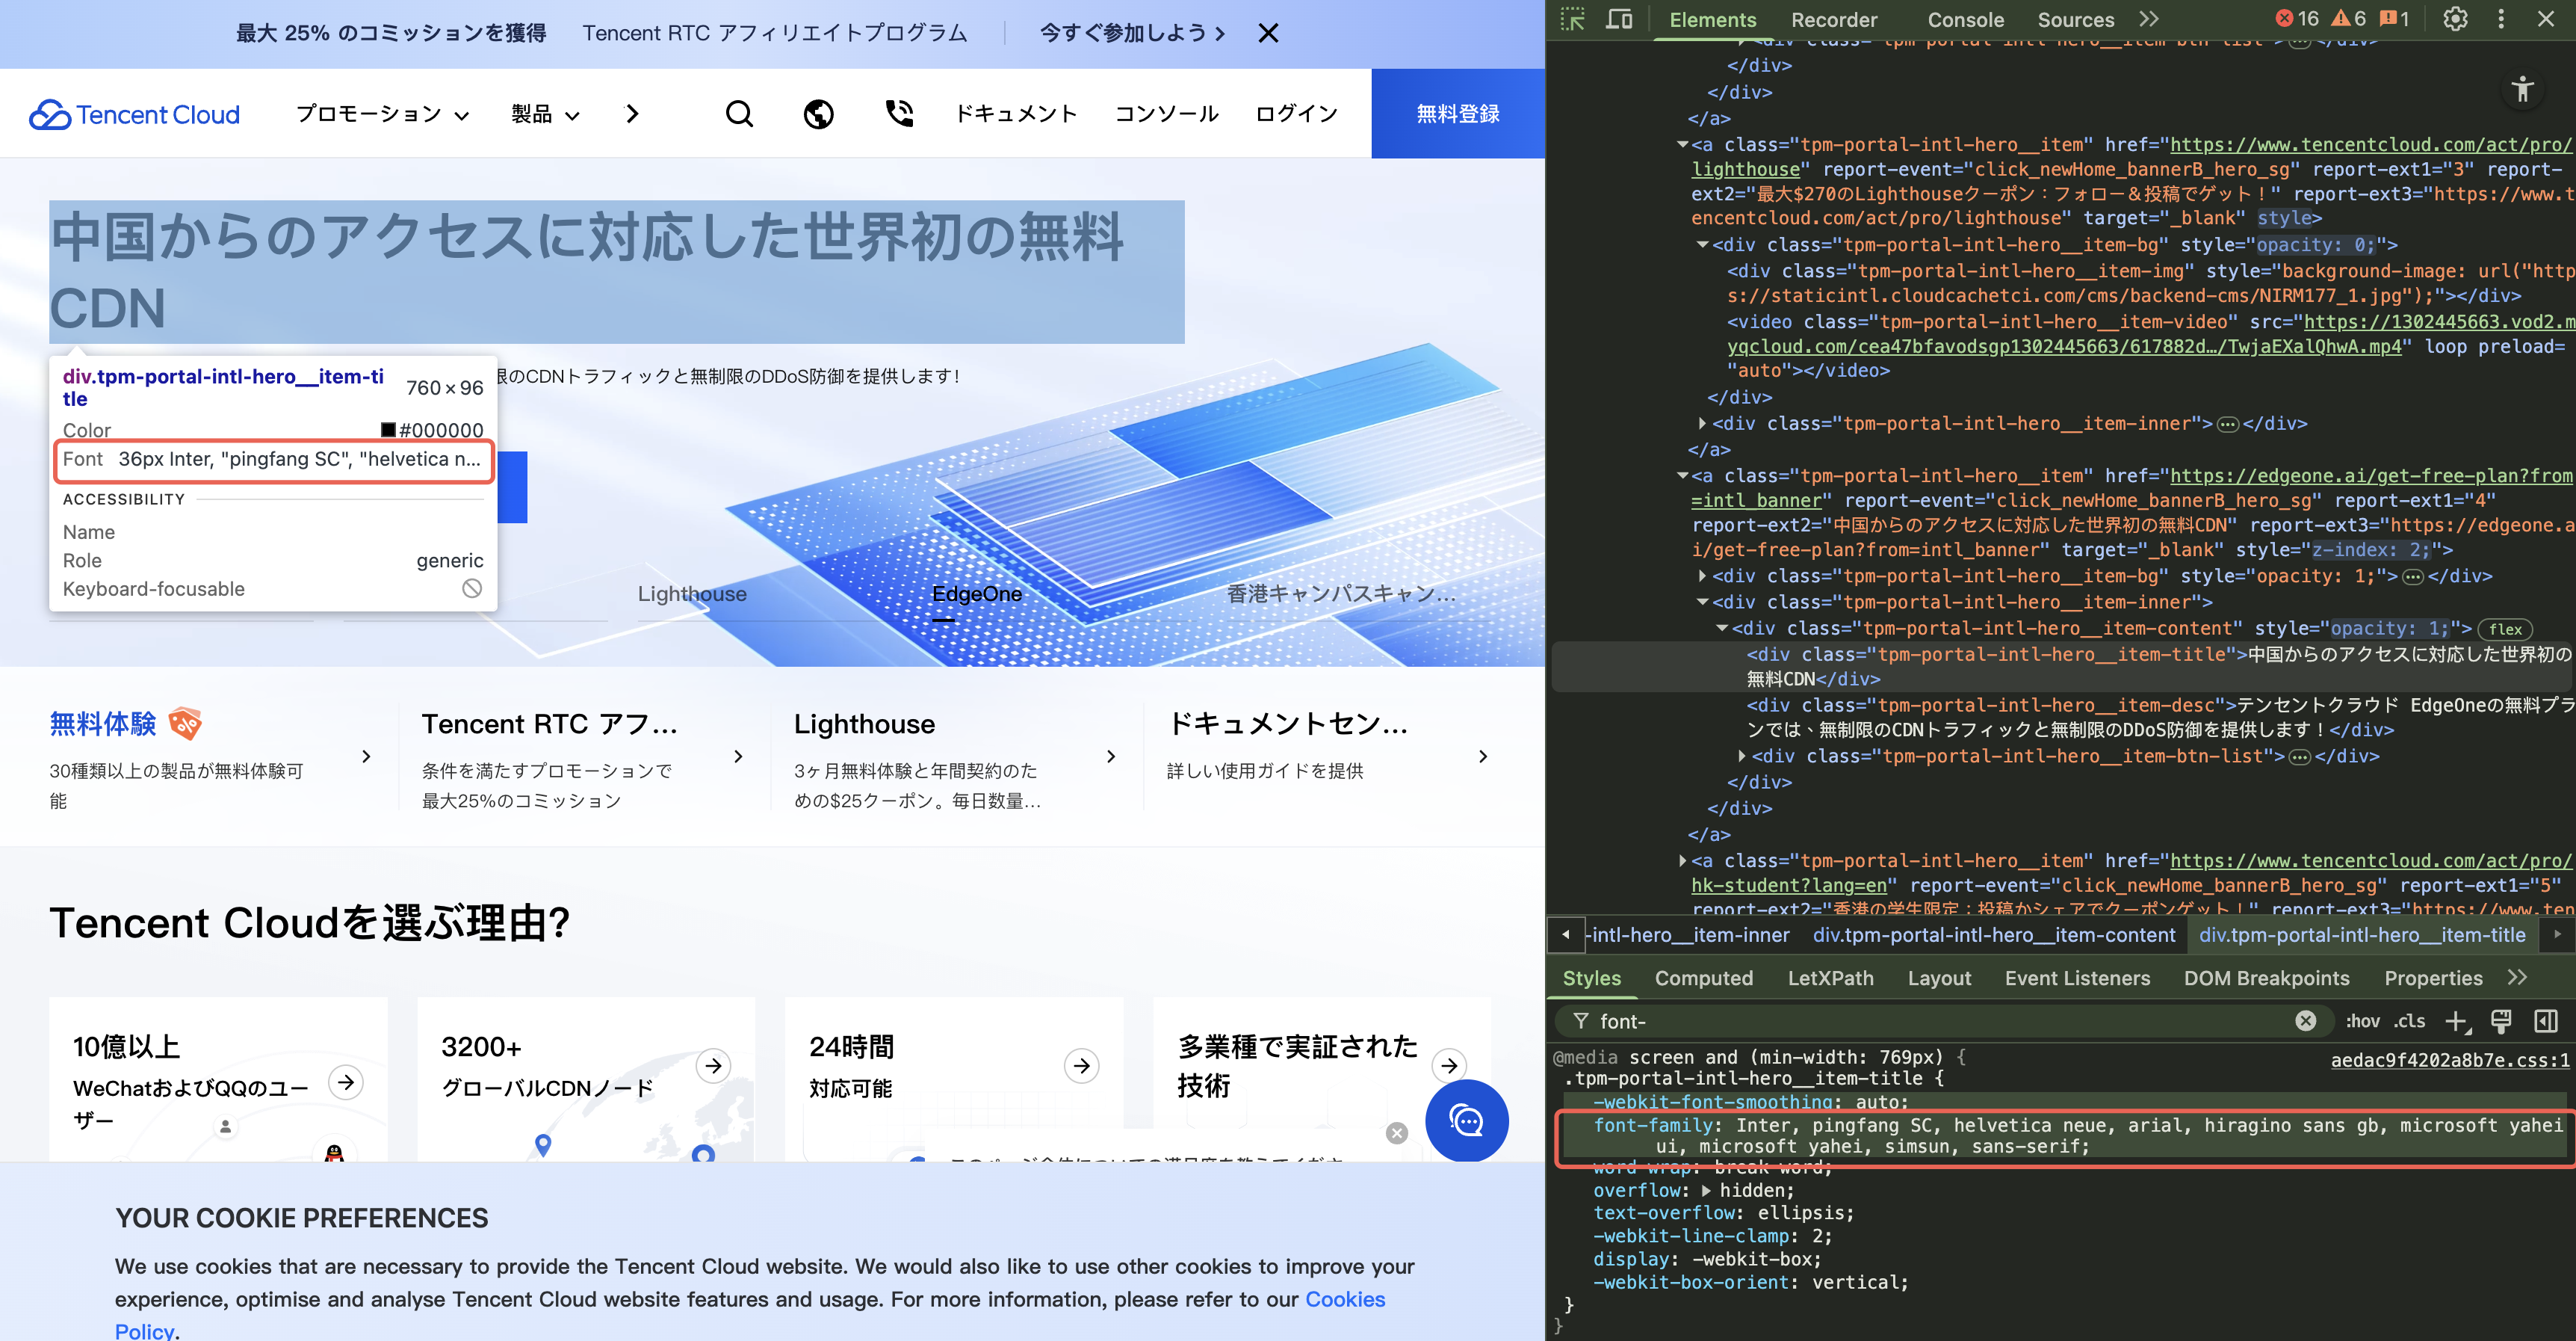Open the DevTools settings gear
This screenshot has height=1341, width=2576.
2456,19
